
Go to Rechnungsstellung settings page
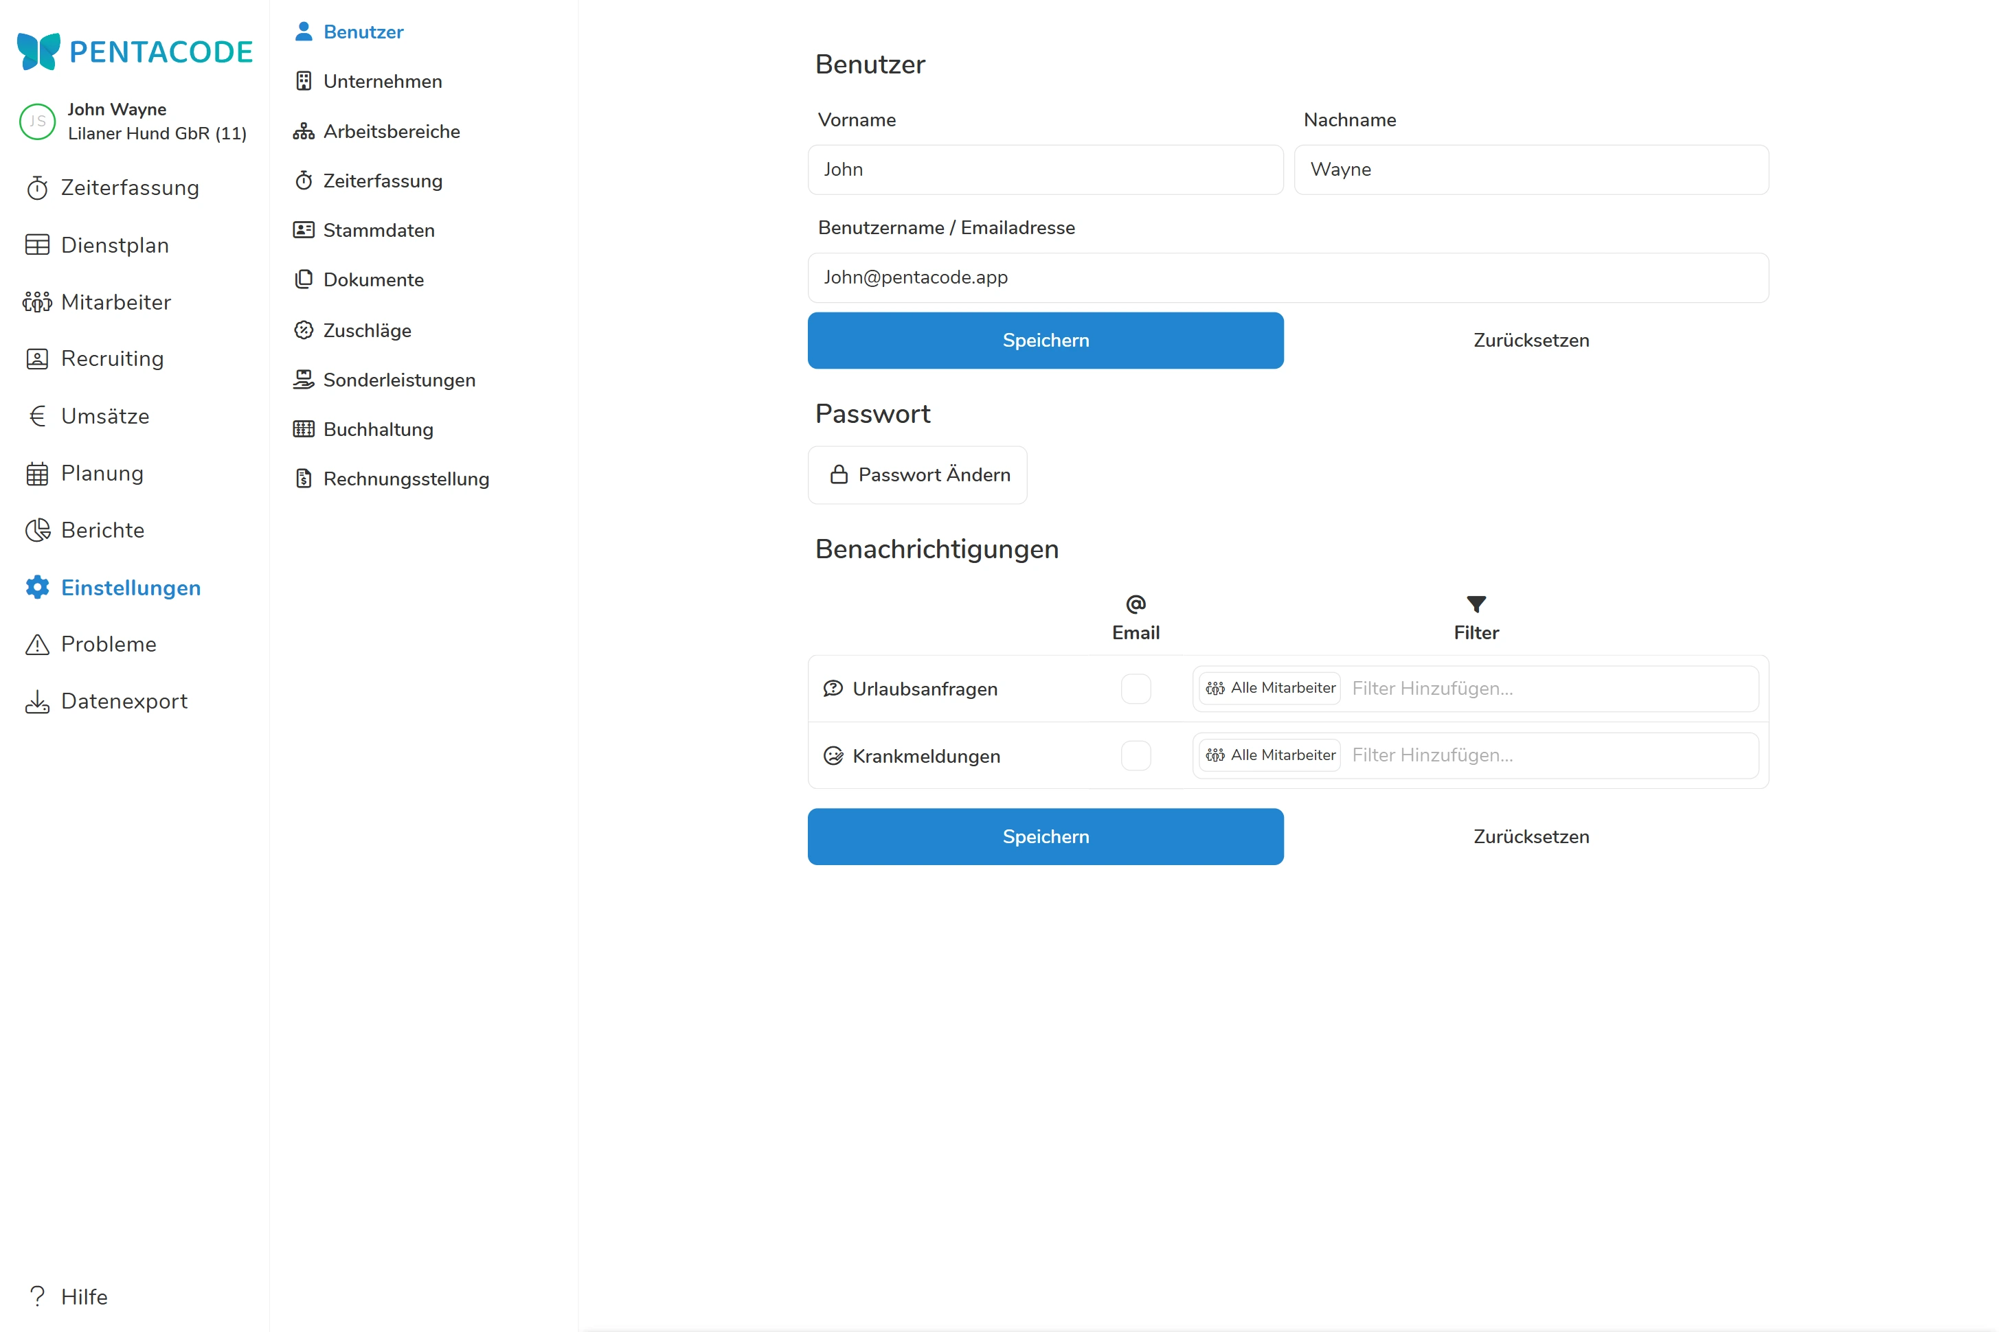point(406,479)
